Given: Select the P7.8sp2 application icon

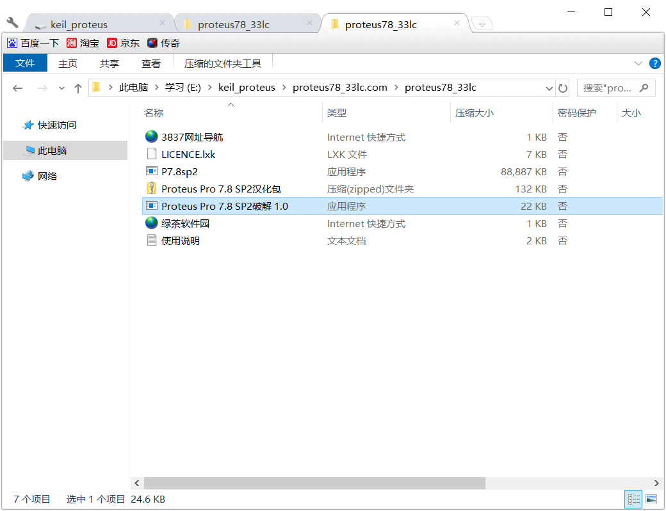Looking at the screenshot, I should point(151,171).
